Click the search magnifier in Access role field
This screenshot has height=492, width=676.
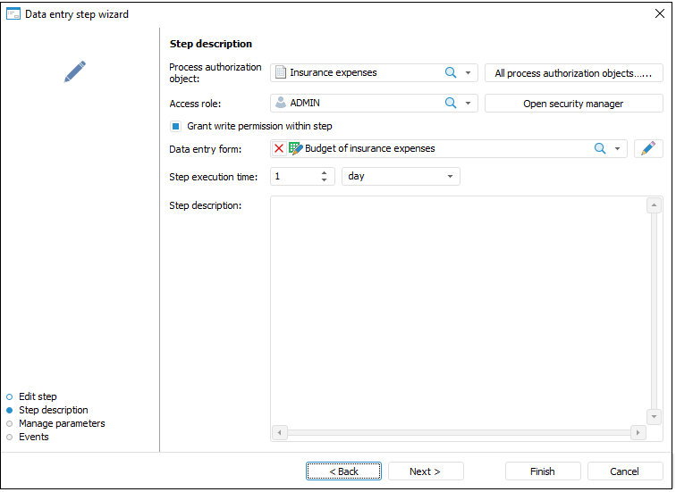pyautogui.click(x=451, y=104)
